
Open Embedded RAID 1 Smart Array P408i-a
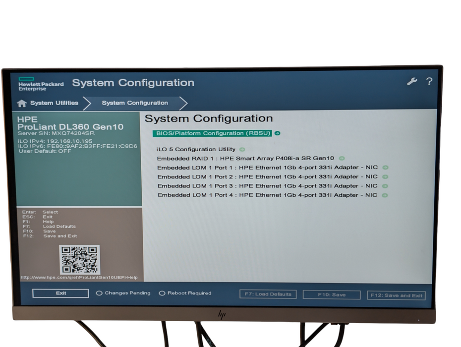[x=245, y=159]
